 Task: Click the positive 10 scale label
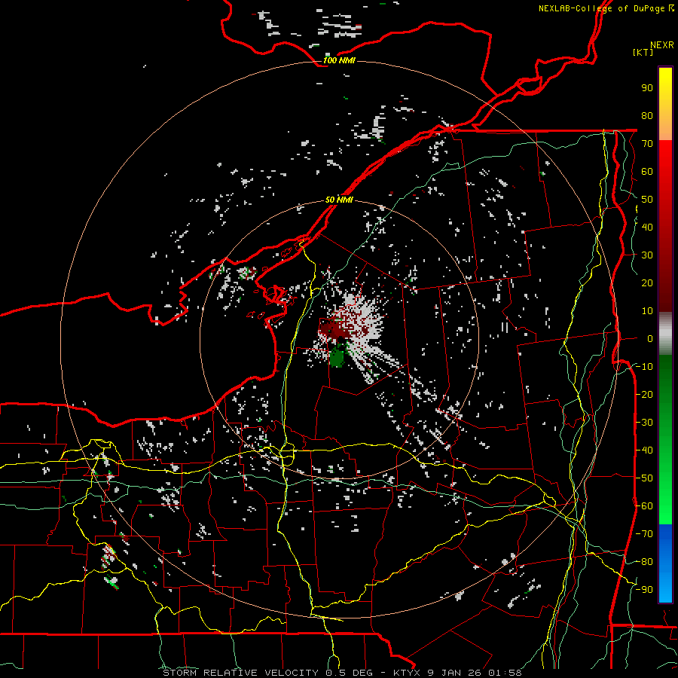[647, 311]
